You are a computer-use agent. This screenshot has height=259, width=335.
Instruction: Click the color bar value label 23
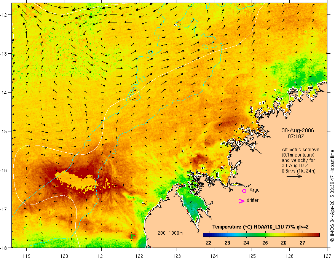point(228,243)
